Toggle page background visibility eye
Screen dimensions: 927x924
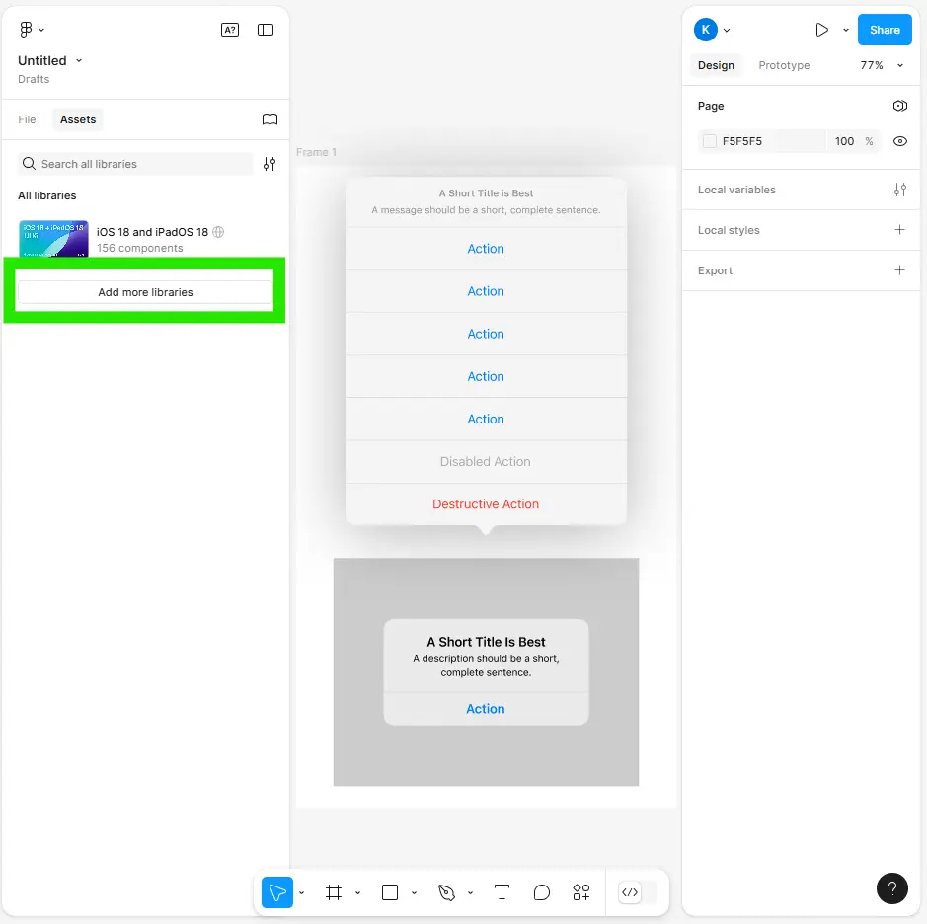pyautogui.click(x=899, y=141)
